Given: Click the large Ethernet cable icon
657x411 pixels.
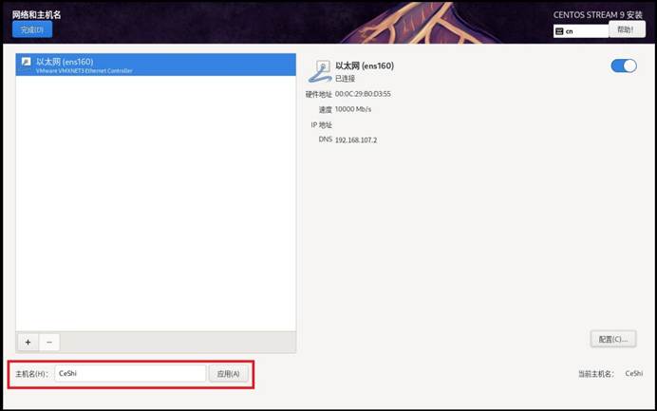Looking at the screenshot, I should click(x=320, y=71).
